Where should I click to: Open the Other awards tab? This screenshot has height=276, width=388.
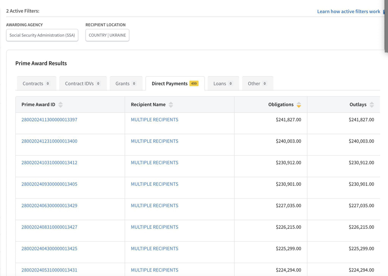[x=257, y=84]
